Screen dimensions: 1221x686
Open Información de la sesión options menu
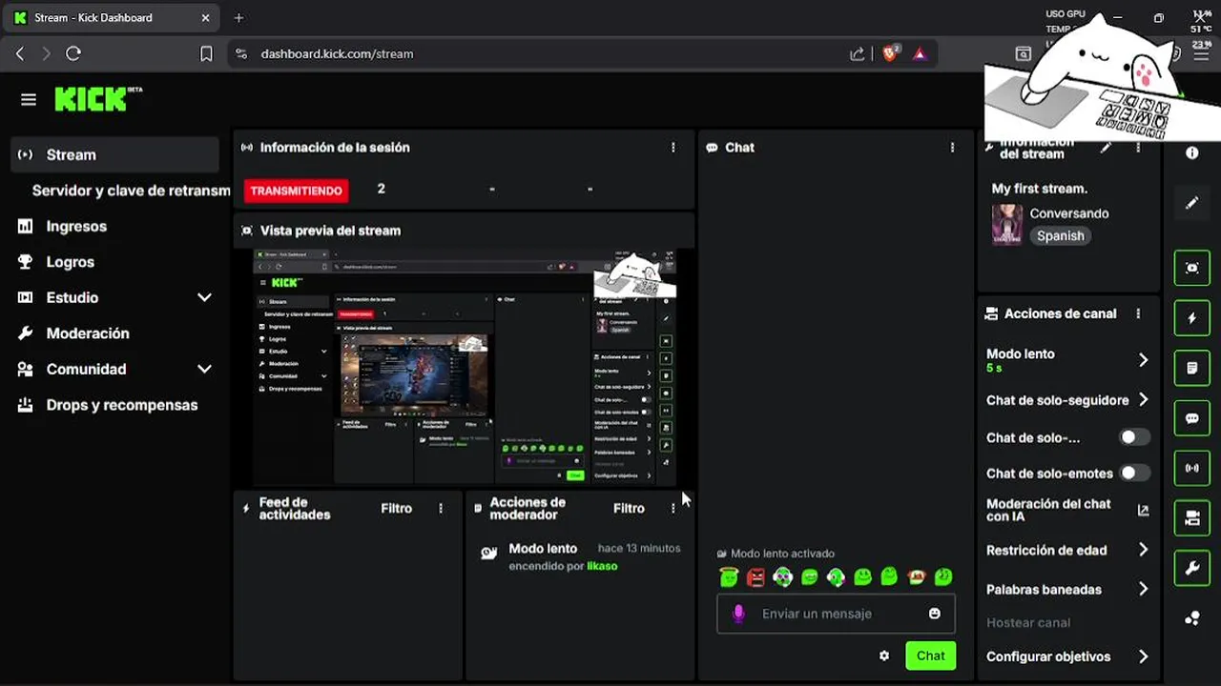point(673,148)
